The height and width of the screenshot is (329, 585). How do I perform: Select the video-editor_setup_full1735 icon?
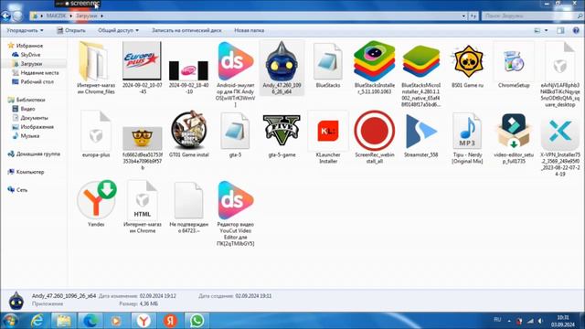pos(514,131)
